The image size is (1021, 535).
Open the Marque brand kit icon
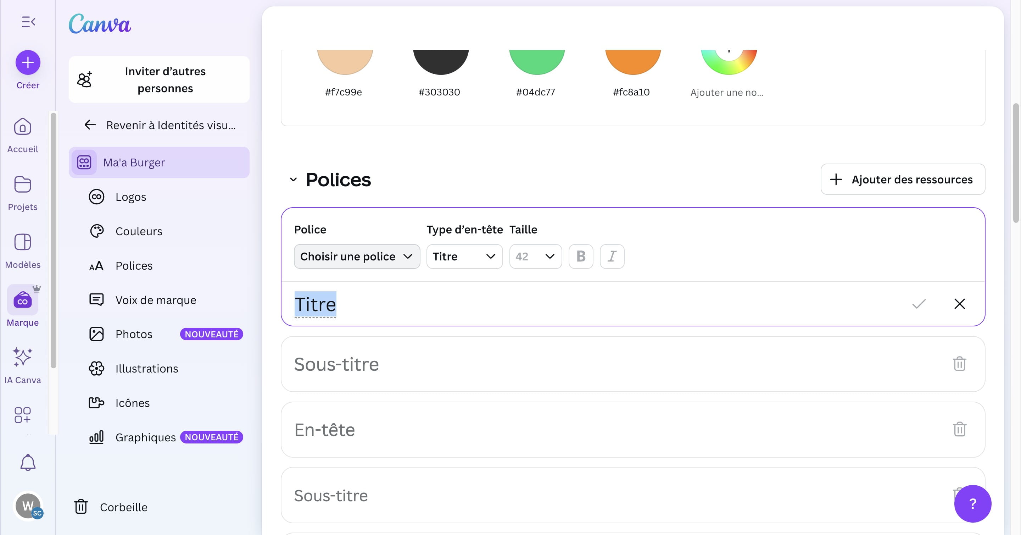point(23,300)
